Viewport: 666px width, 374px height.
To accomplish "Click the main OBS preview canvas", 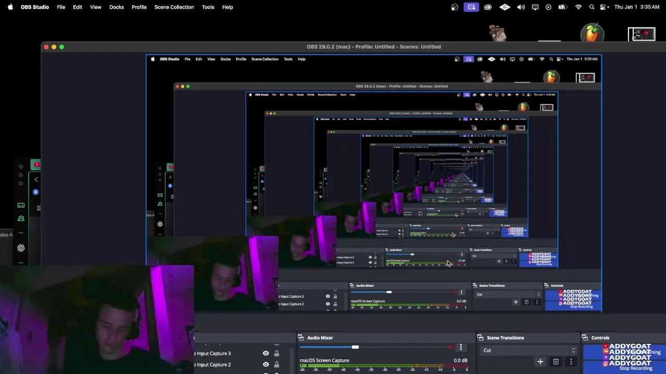I will click(374, 183).
